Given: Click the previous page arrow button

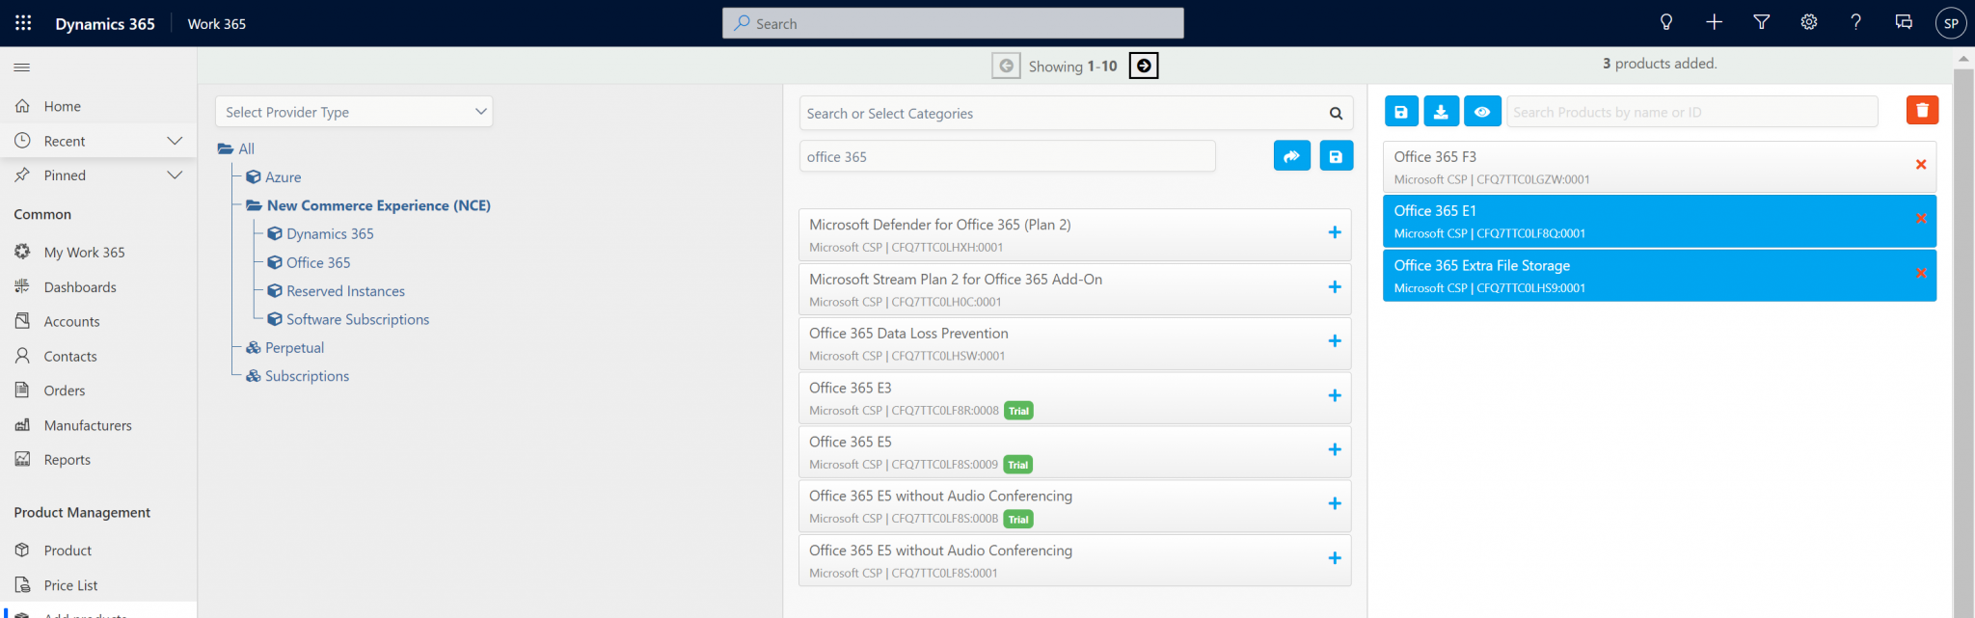Looking at the screenshot, I should tap(1006, 66).
